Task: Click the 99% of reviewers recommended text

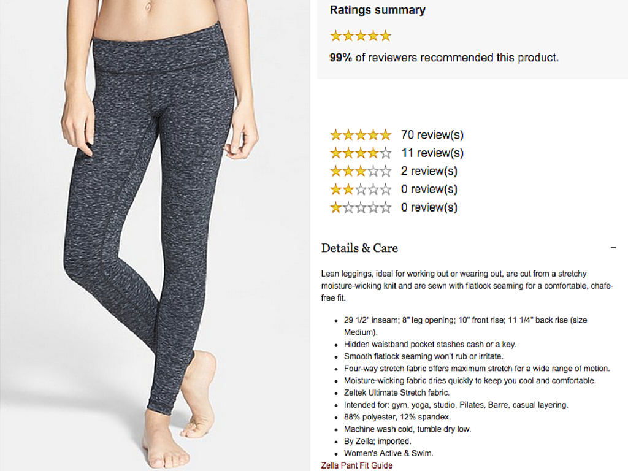Action: 444,58
